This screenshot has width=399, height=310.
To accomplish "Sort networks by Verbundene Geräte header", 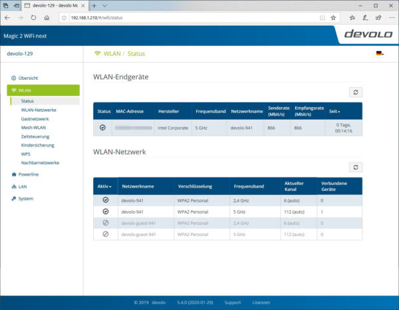I will pyautogui.click(x=334, y=186).
